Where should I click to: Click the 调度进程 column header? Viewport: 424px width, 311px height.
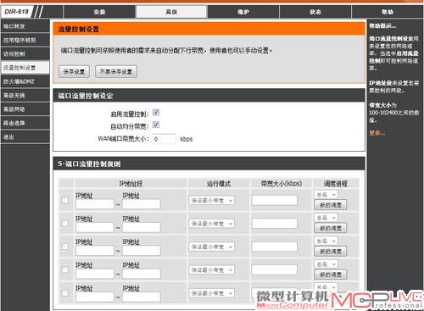point(336,184)
